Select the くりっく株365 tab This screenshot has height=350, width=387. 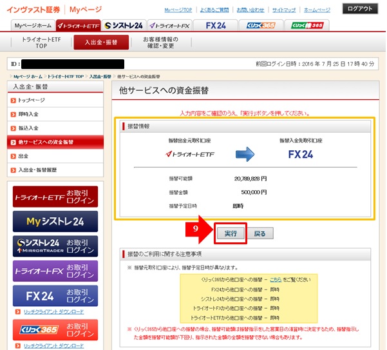307,25
